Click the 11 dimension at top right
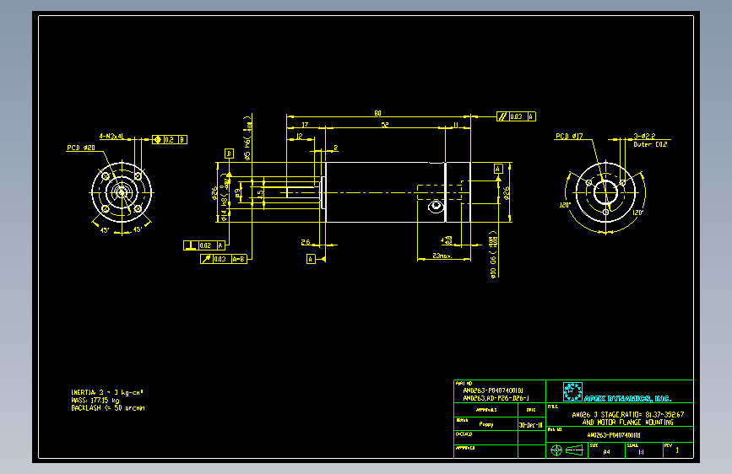Screen dimensions: 732x474 click(456, 125)
